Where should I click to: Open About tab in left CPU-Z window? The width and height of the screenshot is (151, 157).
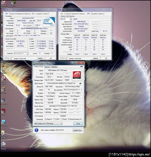[x=46, y=14]
